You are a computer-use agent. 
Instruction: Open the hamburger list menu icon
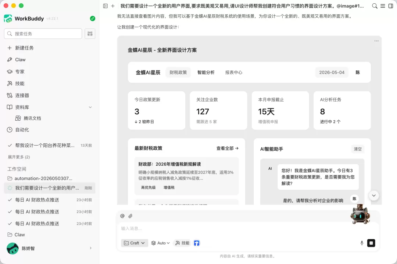pyautogui.click(x=383, y=6)
